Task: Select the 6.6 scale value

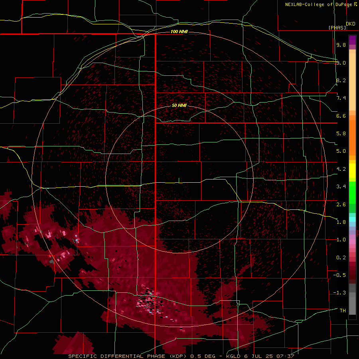Action: click(341, 116)
